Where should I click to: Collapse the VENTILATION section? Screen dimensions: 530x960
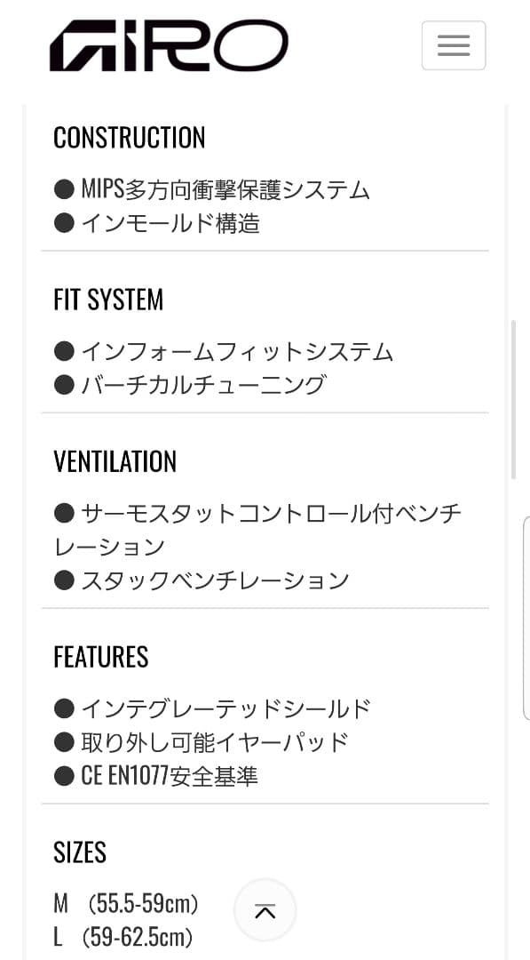pos(115,462)
